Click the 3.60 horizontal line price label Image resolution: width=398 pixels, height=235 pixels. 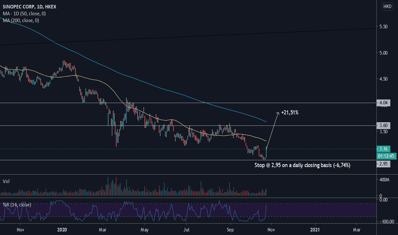click(383, 125)
